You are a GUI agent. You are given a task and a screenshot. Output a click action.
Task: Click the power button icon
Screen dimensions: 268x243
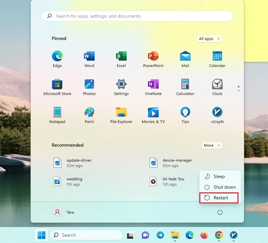click(x=220, y=212)
